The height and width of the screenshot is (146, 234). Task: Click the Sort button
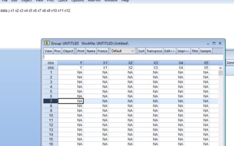141,51
